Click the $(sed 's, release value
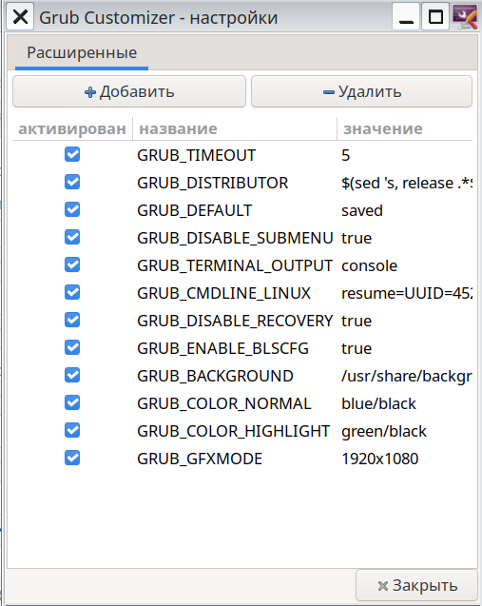482x606 pixels. tap(407, 183)
